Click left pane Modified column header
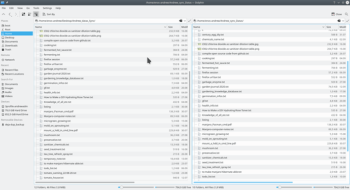The image size is (350, 190). 184,27
